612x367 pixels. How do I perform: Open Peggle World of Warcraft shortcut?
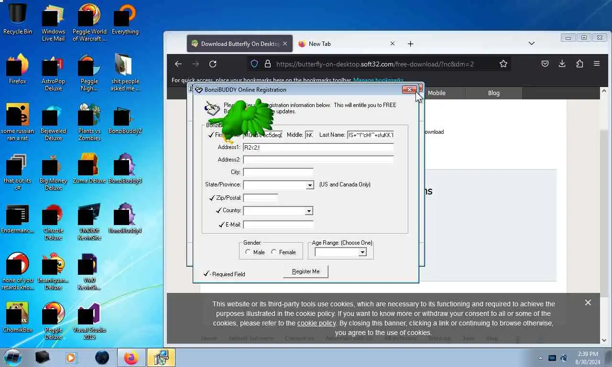click(89, 22)
